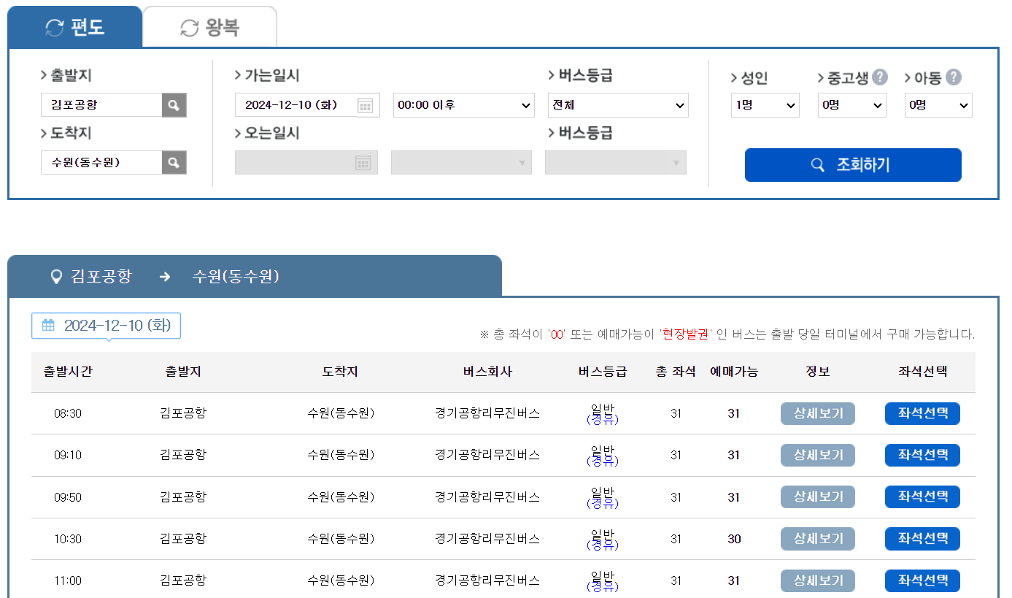Image resolution: width=1012 pixels, height=598 pixels.
Task: Click the 예매가능 column header
Action: coord(734,372)
